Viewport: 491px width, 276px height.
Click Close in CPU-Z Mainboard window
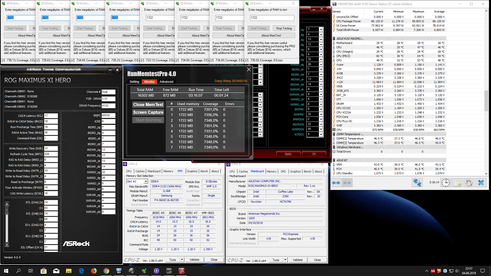tap(317, 260)
